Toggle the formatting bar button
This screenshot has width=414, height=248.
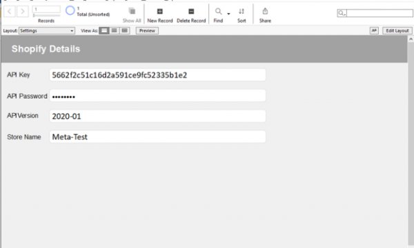[x=374, y=30]
